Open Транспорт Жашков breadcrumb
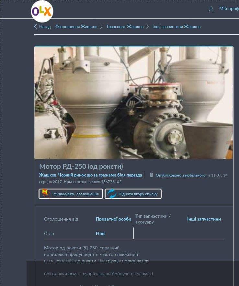 pyautogui.click(x=125, y=27)
